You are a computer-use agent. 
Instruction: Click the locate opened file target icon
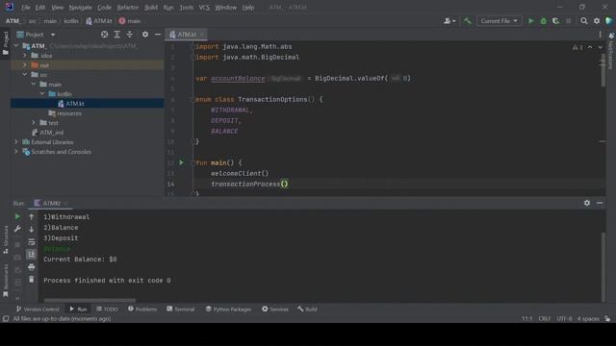[x=105, y=35]
